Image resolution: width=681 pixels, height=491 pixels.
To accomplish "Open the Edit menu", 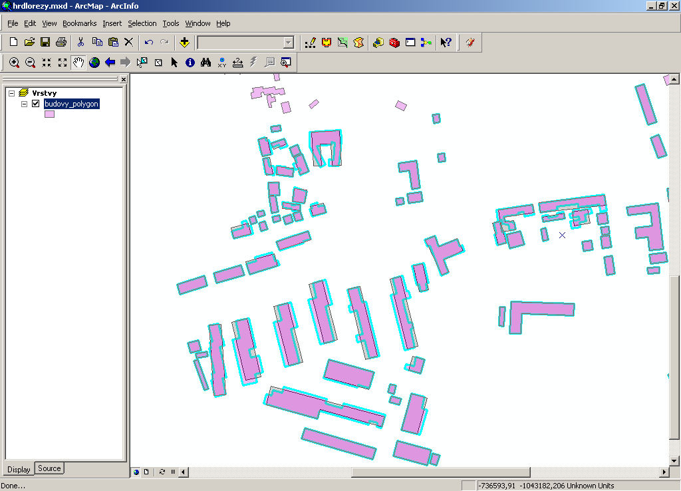I will (x=30, y=23).
